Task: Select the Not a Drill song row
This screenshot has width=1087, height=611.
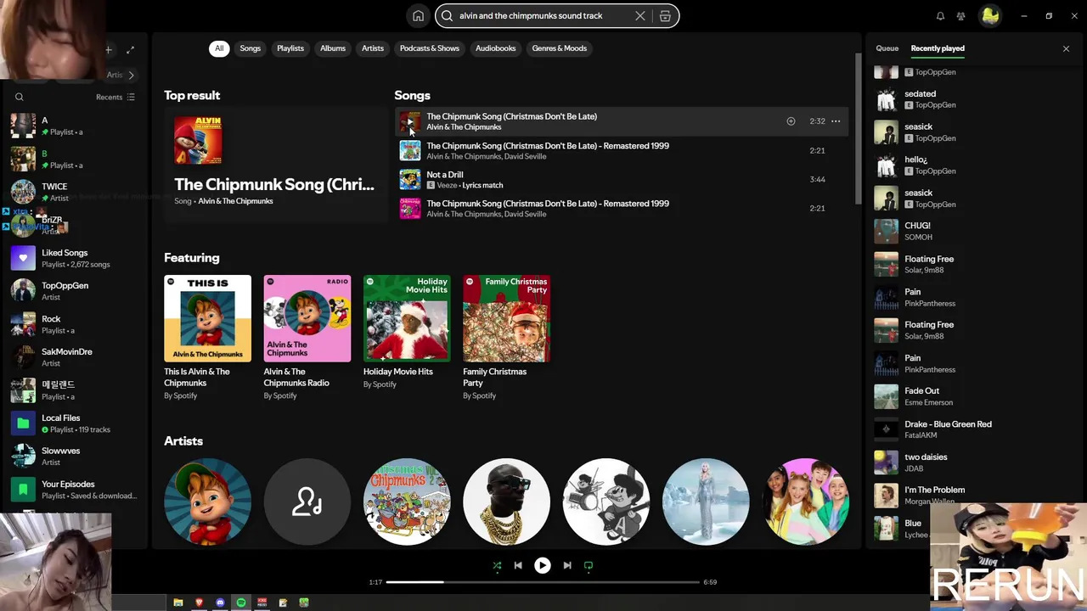Action: (x=622, y=179)
